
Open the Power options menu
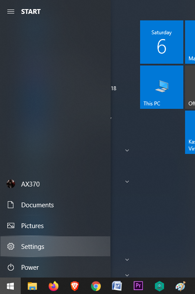(55, 267)
